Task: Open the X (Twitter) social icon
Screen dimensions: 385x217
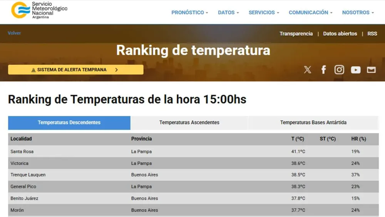Action: (307, 70)
